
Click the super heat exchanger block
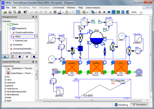[x=72, y=67]
